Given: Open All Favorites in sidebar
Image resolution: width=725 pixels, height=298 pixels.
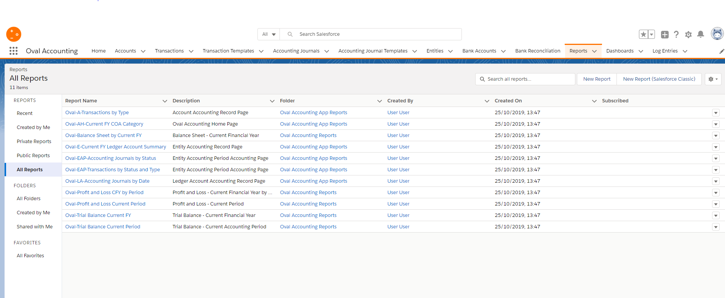Looking at the screenshot, I should click(30, 256).
